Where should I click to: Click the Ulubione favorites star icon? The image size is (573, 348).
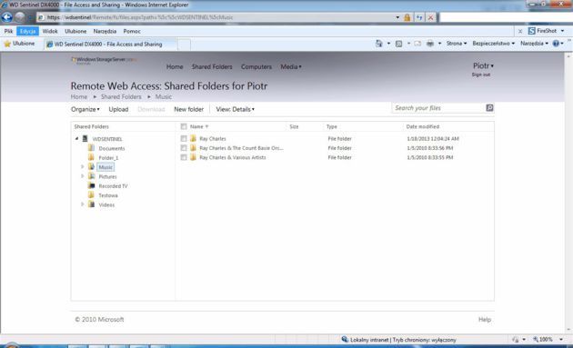pyautogui.click(x=7, y=44)
